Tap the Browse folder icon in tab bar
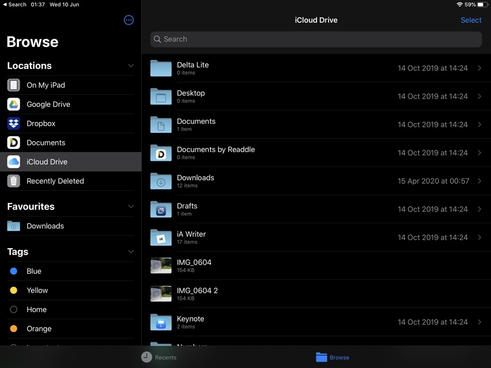The width and height of the screenshot is (491, 368). 321,357
